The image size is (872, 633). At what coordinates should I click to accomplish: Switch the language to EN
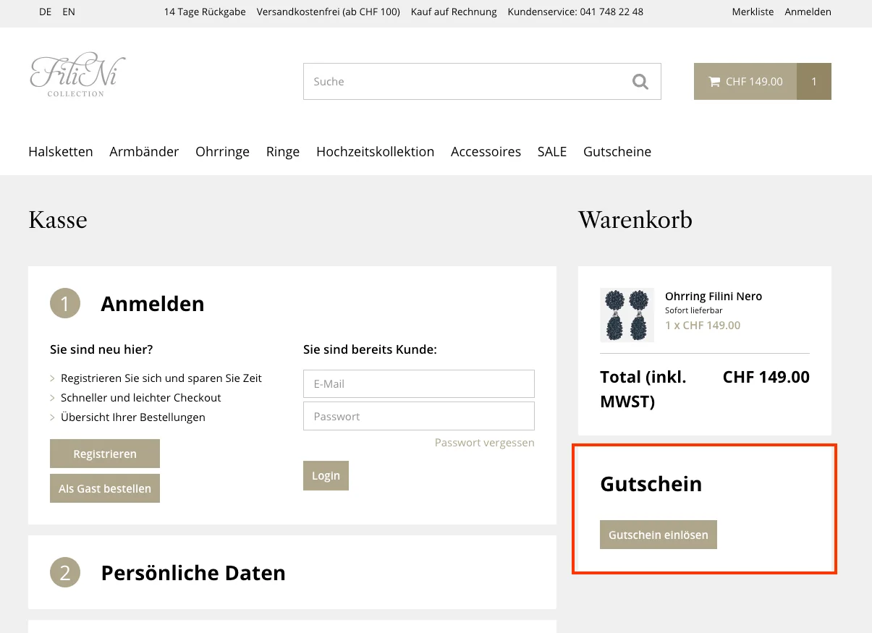pyautogui.click(x=68, y=12)
